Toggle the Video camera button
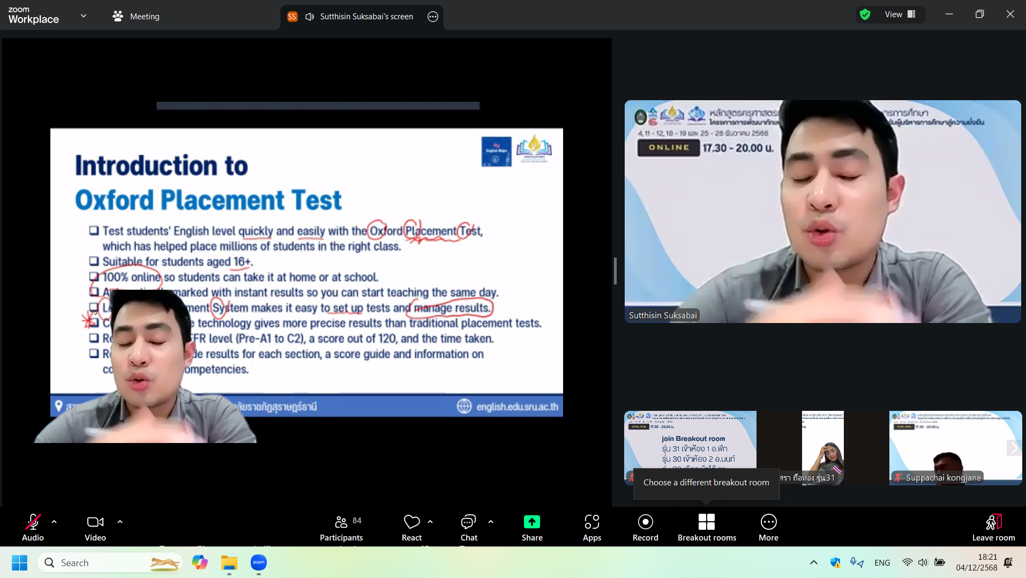 [x=95, y=527]
